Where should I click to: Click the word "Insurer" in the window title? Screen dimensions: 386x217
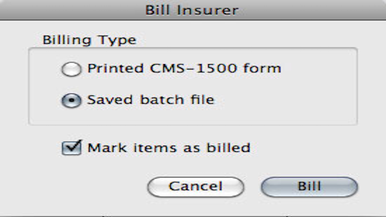coord(207,10)
